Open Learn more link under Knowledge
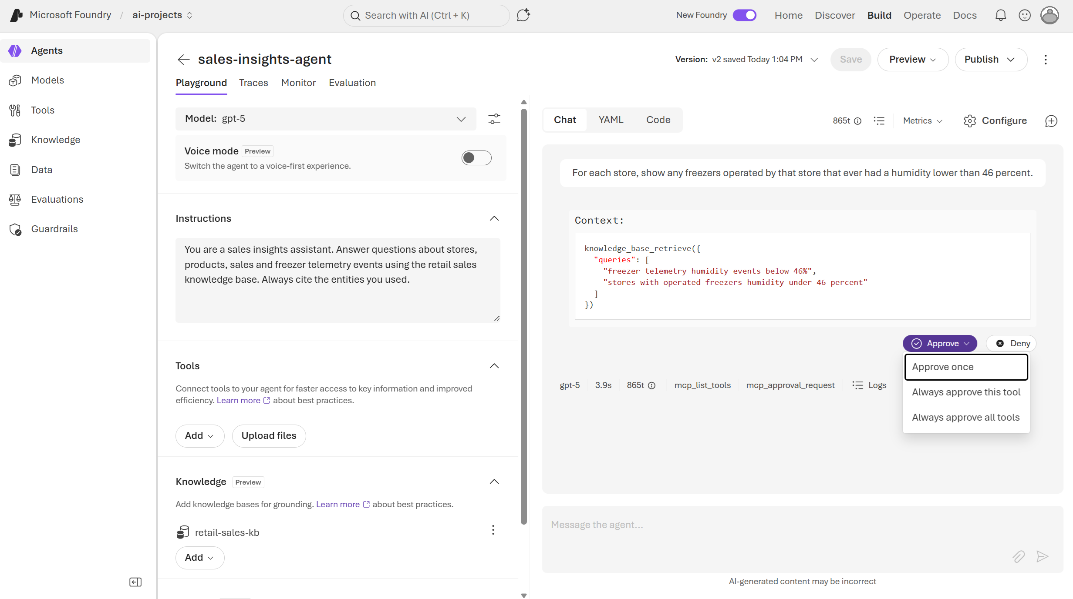 click(x=343, y=505)
